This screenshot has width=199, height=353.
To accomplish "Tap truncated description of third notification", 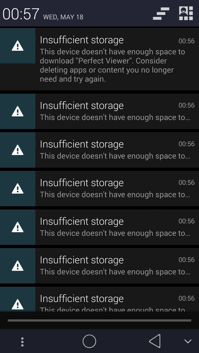I will pos(115,156).
